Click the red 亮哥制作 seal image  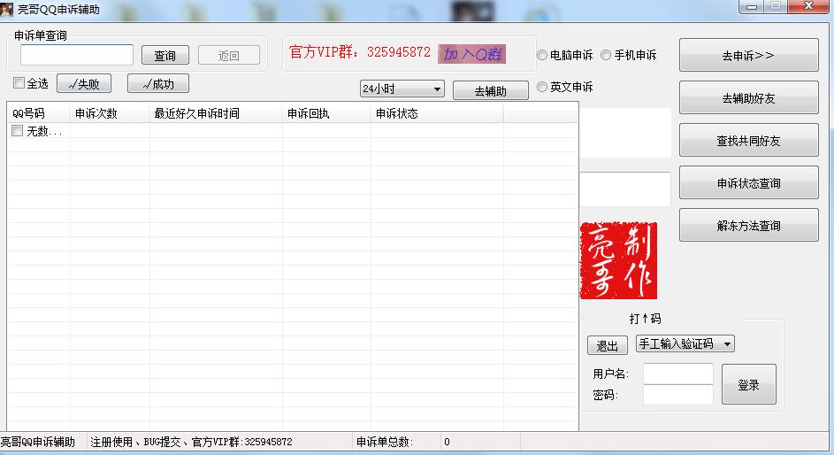618,261
